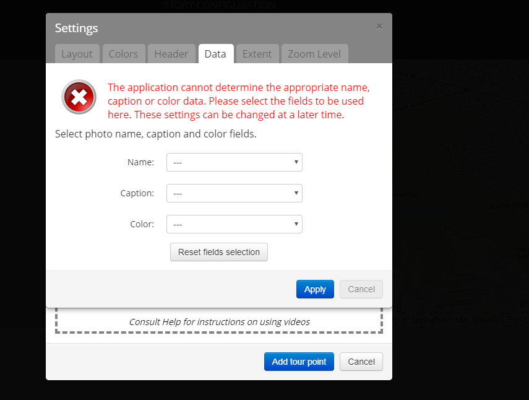Open the Colors tab
529x400 pixels.
(x=124, y=54)
